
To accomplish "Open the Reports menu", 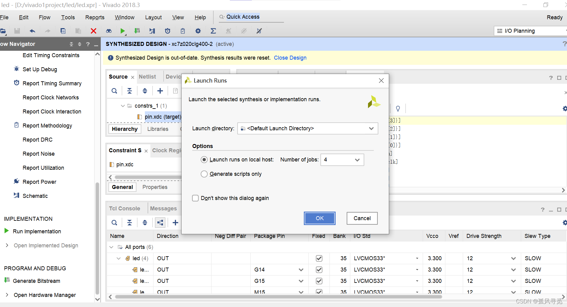I will (x=95, y=17).
